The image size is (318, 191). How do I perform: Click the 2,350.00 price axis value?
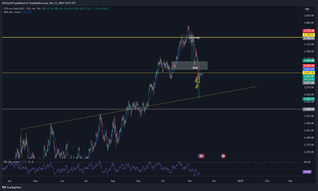[309, 152]
